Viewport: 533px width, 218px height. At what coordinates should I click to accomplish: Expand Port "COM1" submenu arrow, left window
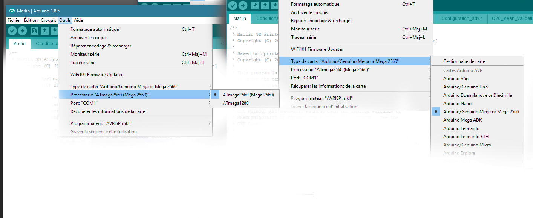[x=210, y=103]
